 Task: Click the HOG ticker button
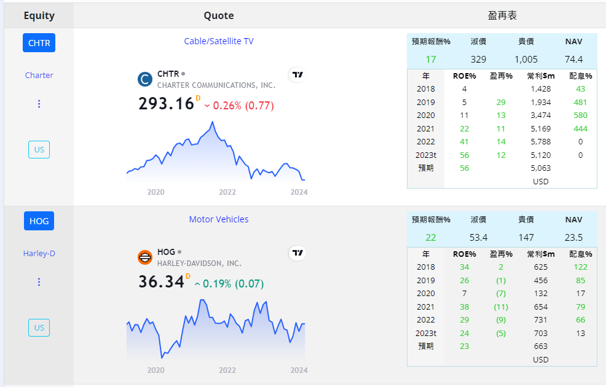point(39,221)
